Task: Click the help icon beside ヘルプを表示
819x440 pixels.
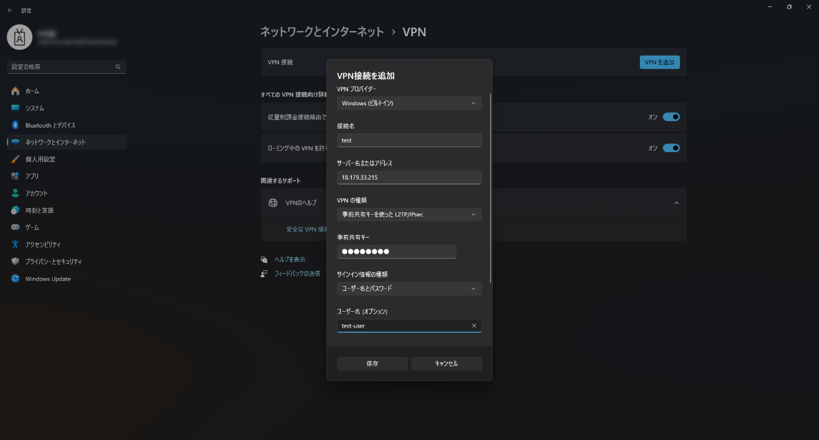Action: click(x=264, y=259)
